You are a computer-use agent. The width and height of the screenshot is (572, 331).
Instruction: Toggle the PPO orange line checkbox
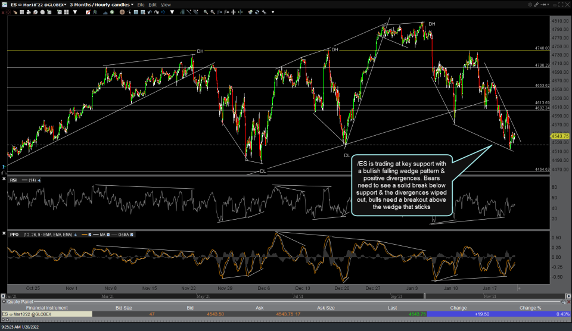90,235
